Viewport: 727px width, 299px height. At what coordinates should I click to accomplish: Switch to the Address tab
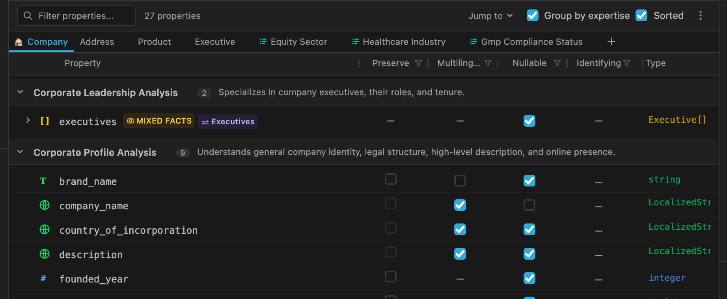(97, 42)
